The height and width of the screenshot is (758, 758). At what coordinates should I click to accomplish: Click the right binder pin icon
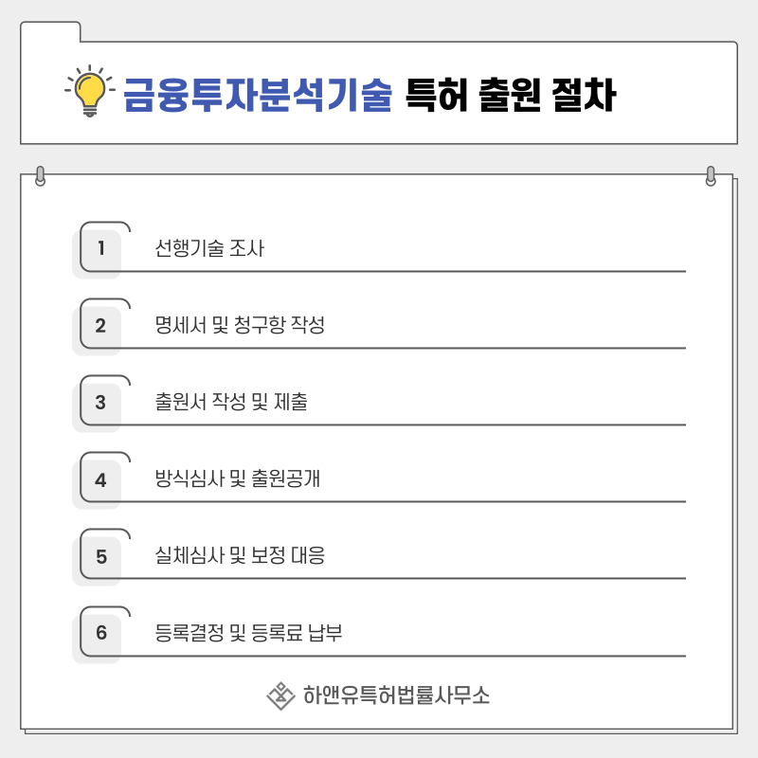pos(711,176)
